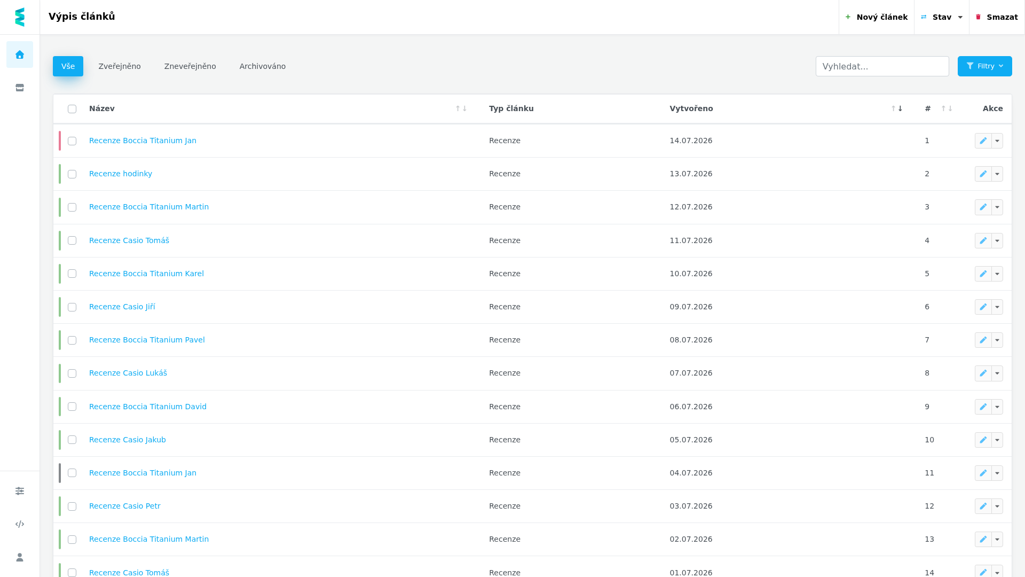Toggle the select-all checkbox in table header
The width and height of the screenshot is (1025, 577).
tap(72, 109)
